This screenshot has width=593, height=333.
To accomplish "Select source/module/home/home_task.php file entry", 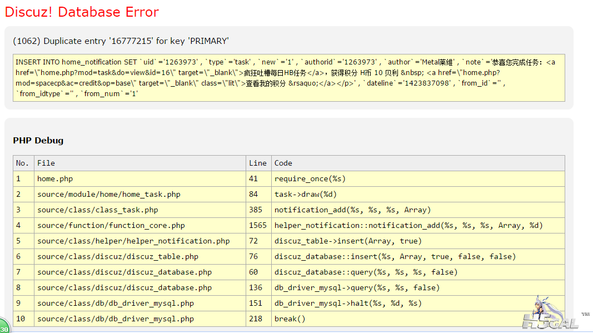I will click(108, 195).
